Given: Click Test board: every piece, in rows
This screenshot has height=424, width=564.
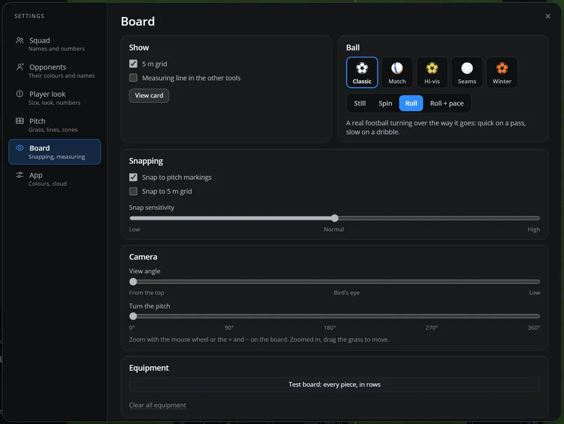Looking at the screenshot, I should [334, 385].
